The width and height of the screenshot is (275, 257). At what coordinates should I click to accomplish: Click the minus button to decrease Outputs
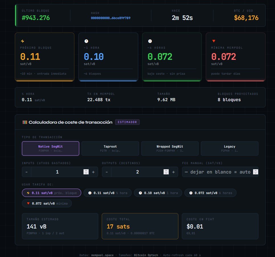pyautogui.click(x=107, y=172)
